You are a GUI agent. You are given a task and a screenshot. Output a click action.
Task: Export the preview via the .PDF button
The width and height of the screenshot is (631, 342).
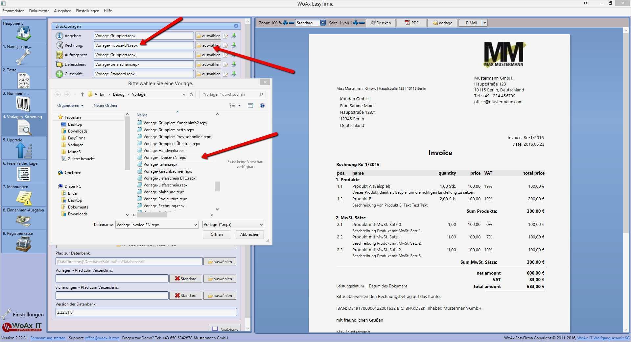[x=411, y=23]
